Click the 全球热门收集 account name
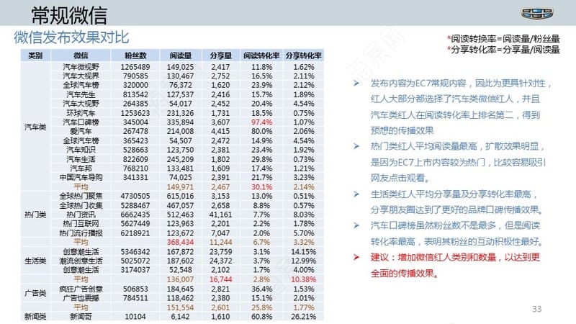Image resolution: width=576 pixels, height=324 pixels. [x=81, y=205]
